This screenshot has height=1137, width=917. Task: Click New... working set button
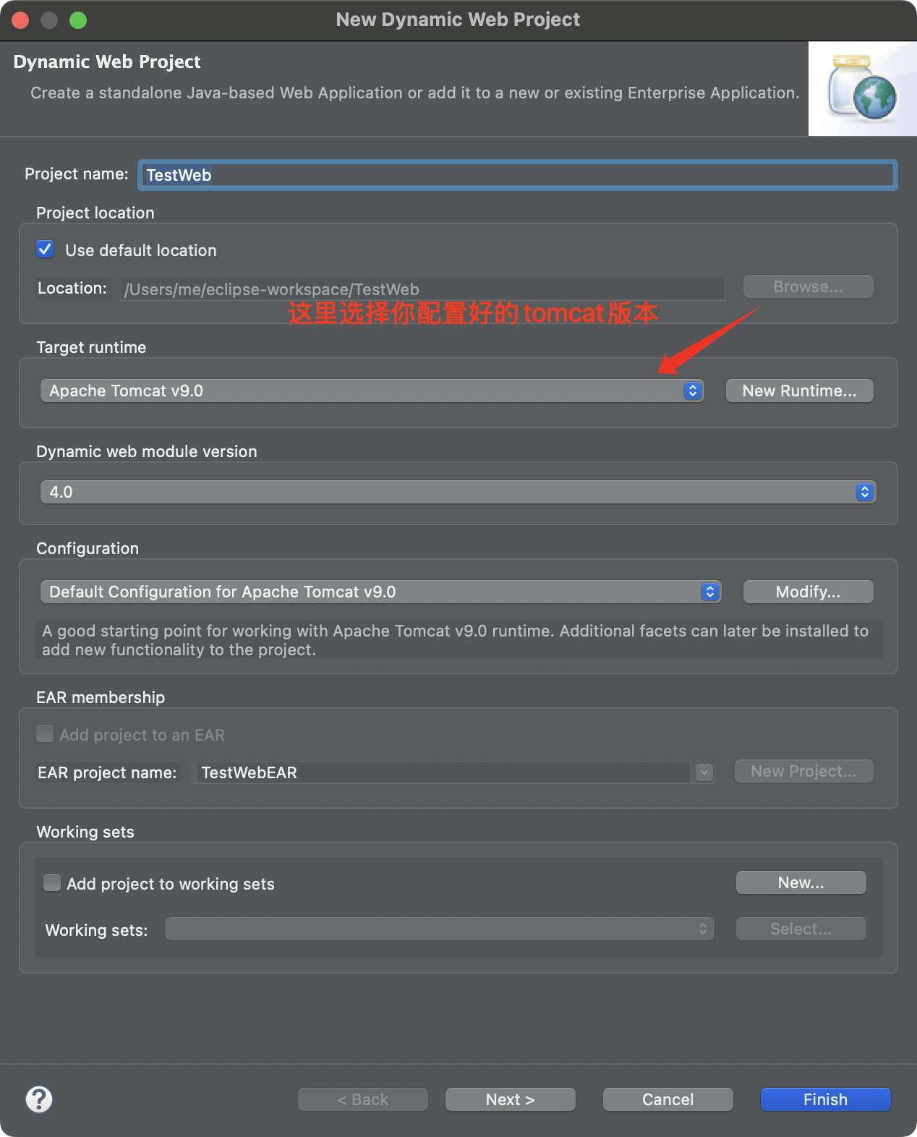click(x=801, y=882)
